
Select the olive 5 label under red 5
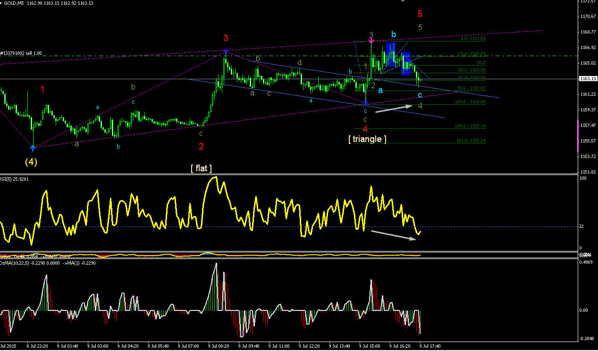421,27
